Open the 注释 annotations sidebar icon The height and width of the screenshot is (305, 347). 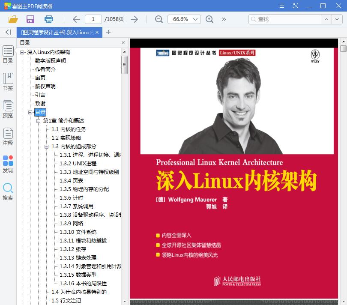click(8, 137)
